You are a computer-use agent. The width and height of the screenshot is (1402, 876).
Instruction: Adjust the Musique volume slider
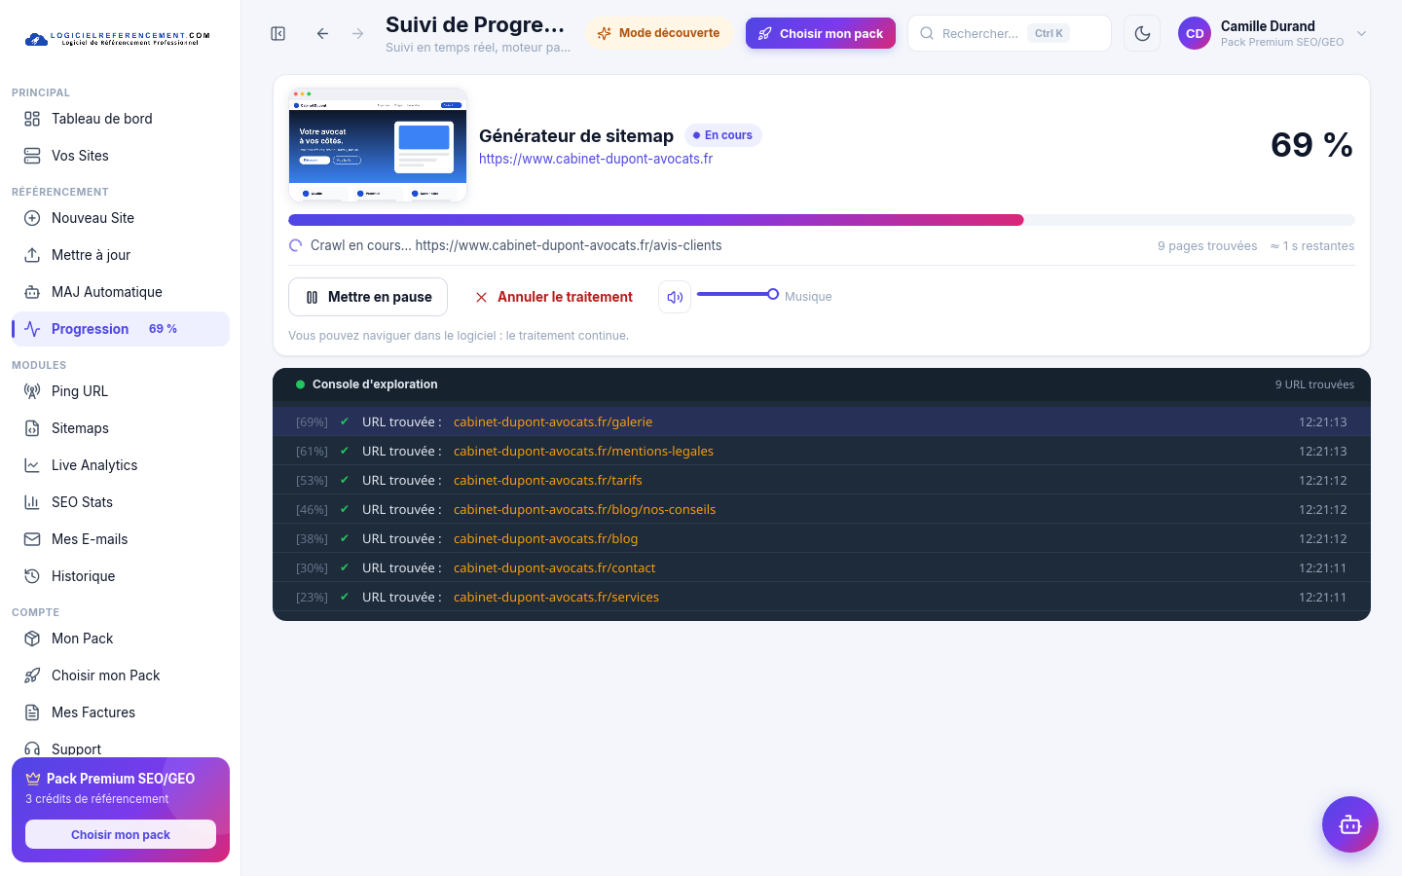737,294
